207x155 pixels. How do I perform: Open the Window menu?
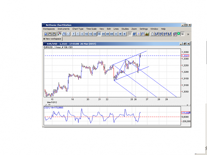[154, 29]
